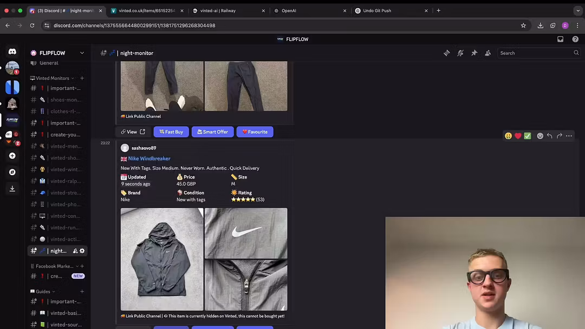This screenshot has height=329, width=585.
Task: Open More options on message
Action: coord(569,136)
